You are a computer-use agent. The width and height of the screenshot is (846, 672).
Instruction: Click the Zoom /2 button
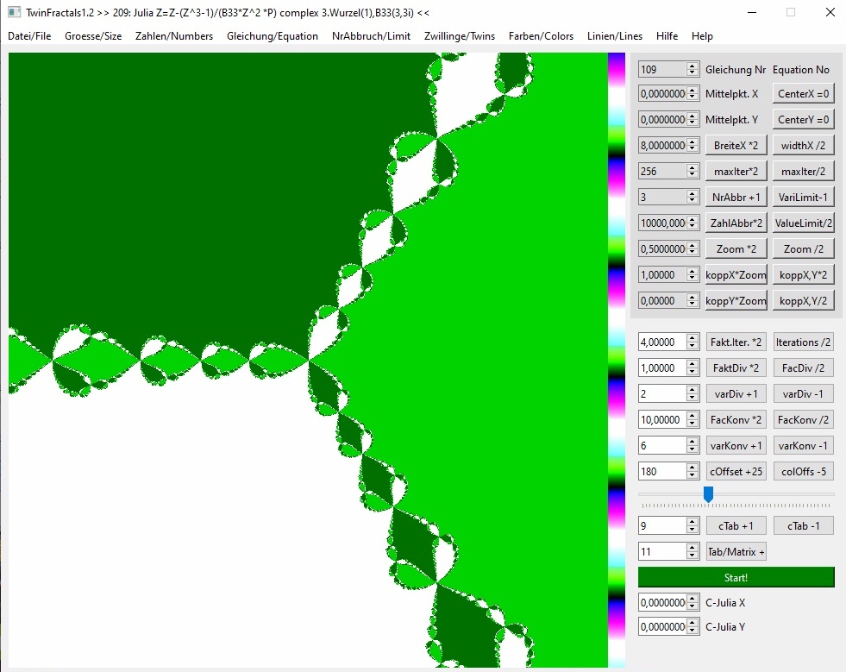tap(804, 248)
